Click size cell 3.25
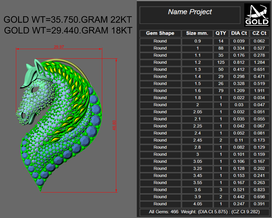The width and height of the screenshot is (272, 218). pos(197,169)
